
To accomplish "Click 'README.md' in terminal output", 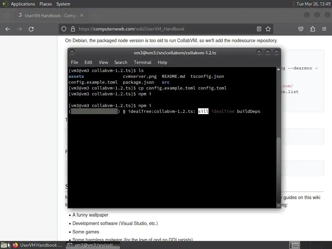I will click(173, 77).
